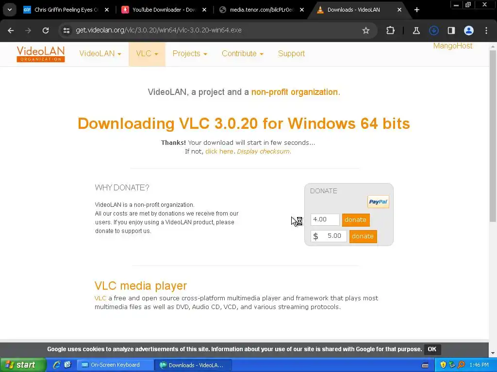View site information icon in address bar
The height and width of the screenshot is (372, 497).
(66, 31)
